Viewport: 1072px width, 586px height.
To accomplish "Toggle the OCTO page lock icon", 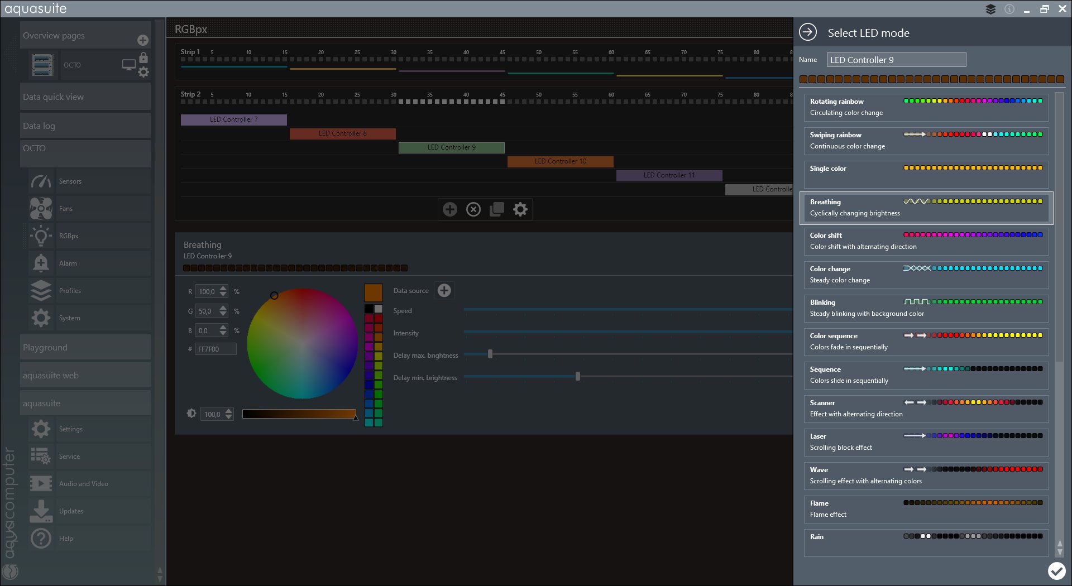I will click(x=143, y=58).
